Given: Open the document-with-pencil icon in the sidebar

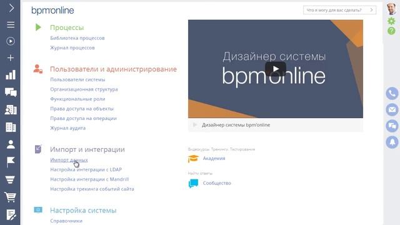Looking at the screenshot, I should click(11, 215).
